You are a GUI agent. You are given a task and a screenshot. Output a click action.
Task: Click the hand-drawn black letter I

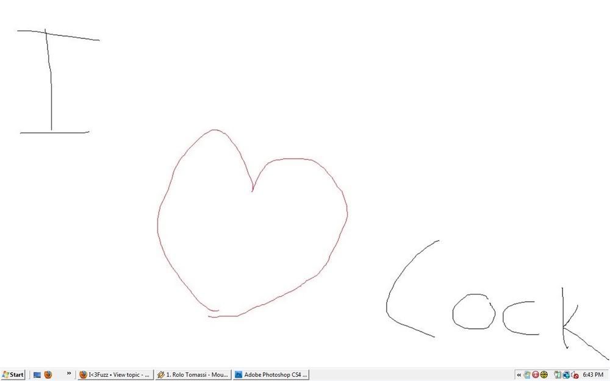click(x=51, y=91)
